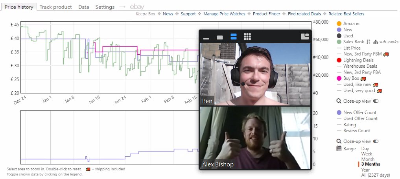Screen dimensions: 400x179
Task: Select the 3 Months range
Action: coord(371,164)
